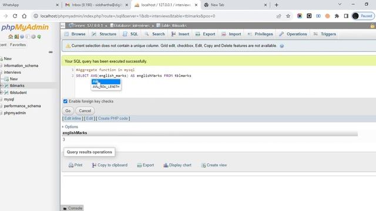This screenshot has width=376, height=211.
Task: Select highlighted AVG autocomplete suggestion
Action: click(x=106, y=82)
